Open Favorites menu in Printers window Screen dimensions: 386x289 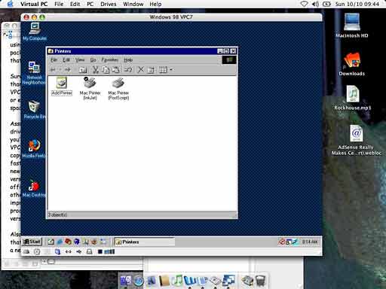tap(110, 60)
